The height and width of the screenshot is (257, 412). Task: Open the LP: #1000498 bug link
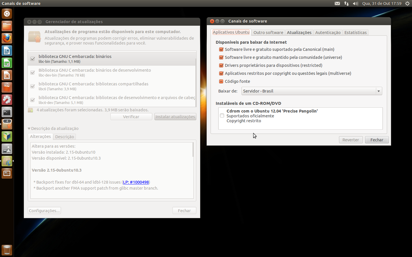pyautogui.click(x=136, y=182)
